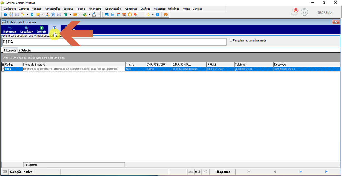Click the Nome da Empresa column header

pos(74,65)
